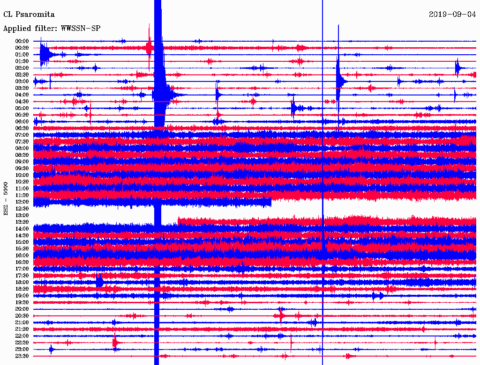The width and height of the screenshot is (480, 365).
Task: Click the 16:30 time label
Action: point(22,263)
